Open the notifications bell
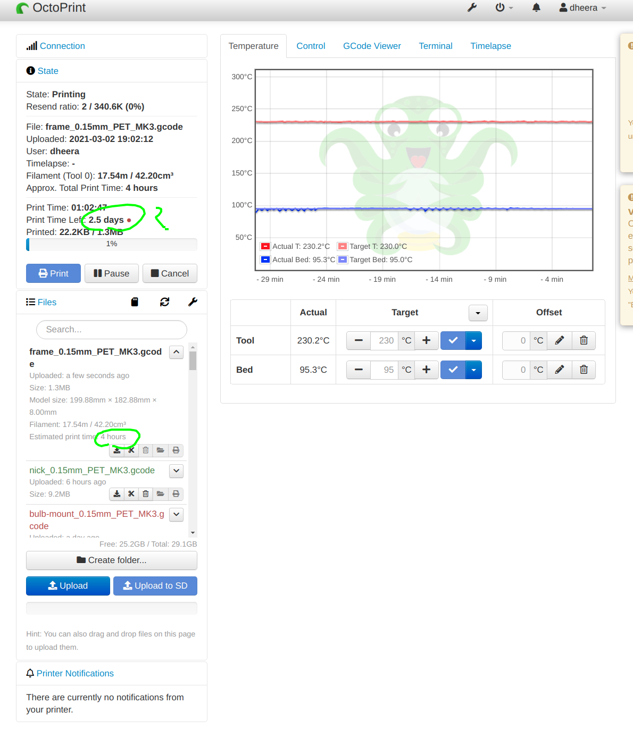633x729 pixels. pyautogui.click(x=536, y=8)
